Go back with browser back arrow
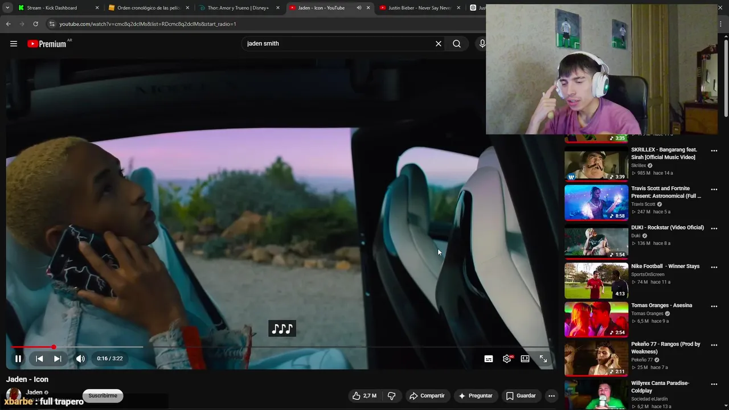This screenshot has width=729, height=410. coord(8,24)
